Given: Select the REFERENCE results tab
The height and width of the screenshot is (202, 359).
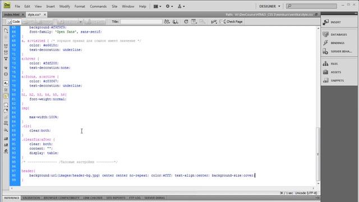Looking at the screenshot, I should click(x=12, y=198).
